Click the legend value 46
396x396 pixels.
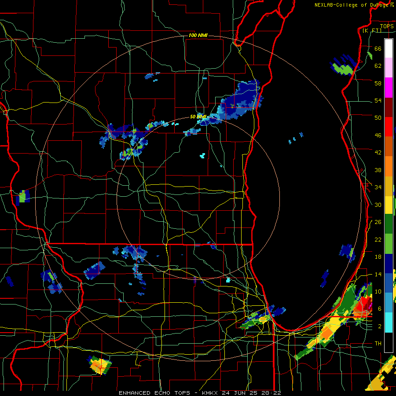click(378, 136)
